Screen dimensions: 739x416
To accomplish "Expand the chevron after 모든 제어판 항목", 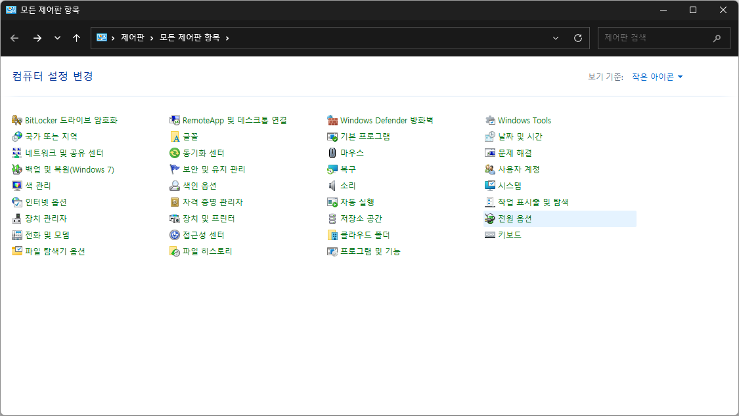I will [x=227, y=38].
